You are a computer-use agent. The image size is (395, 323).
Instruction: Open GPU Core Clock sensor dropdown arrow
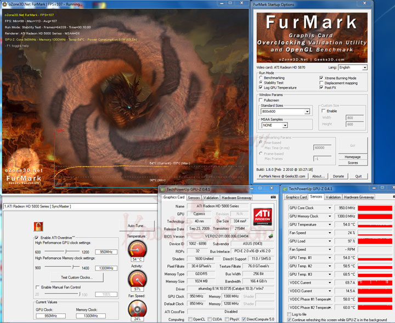pos(330,208)
